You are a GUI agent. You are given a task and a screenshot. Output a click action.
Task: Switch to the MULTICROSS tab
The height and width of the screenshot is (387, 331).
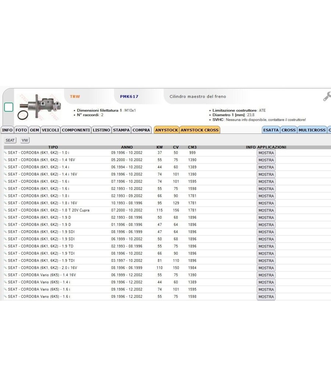pyautogui.click(x=312, y=130)
